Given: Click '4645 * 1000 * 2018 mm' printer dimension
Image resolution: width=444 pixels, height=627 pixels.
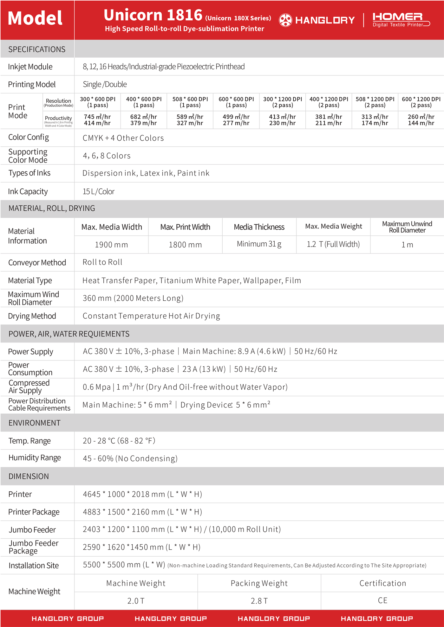Looking at the screenshot, I should tap(124, 494).
